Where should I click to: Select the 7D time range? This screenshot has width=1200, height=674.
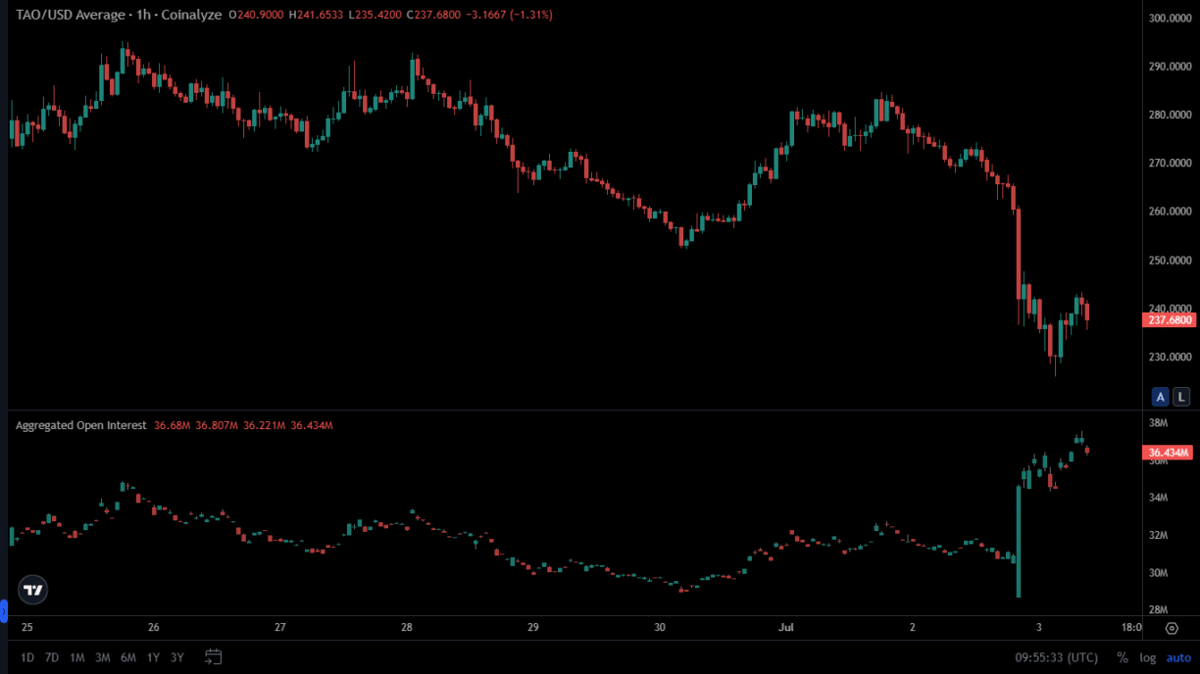click(52, 657)
